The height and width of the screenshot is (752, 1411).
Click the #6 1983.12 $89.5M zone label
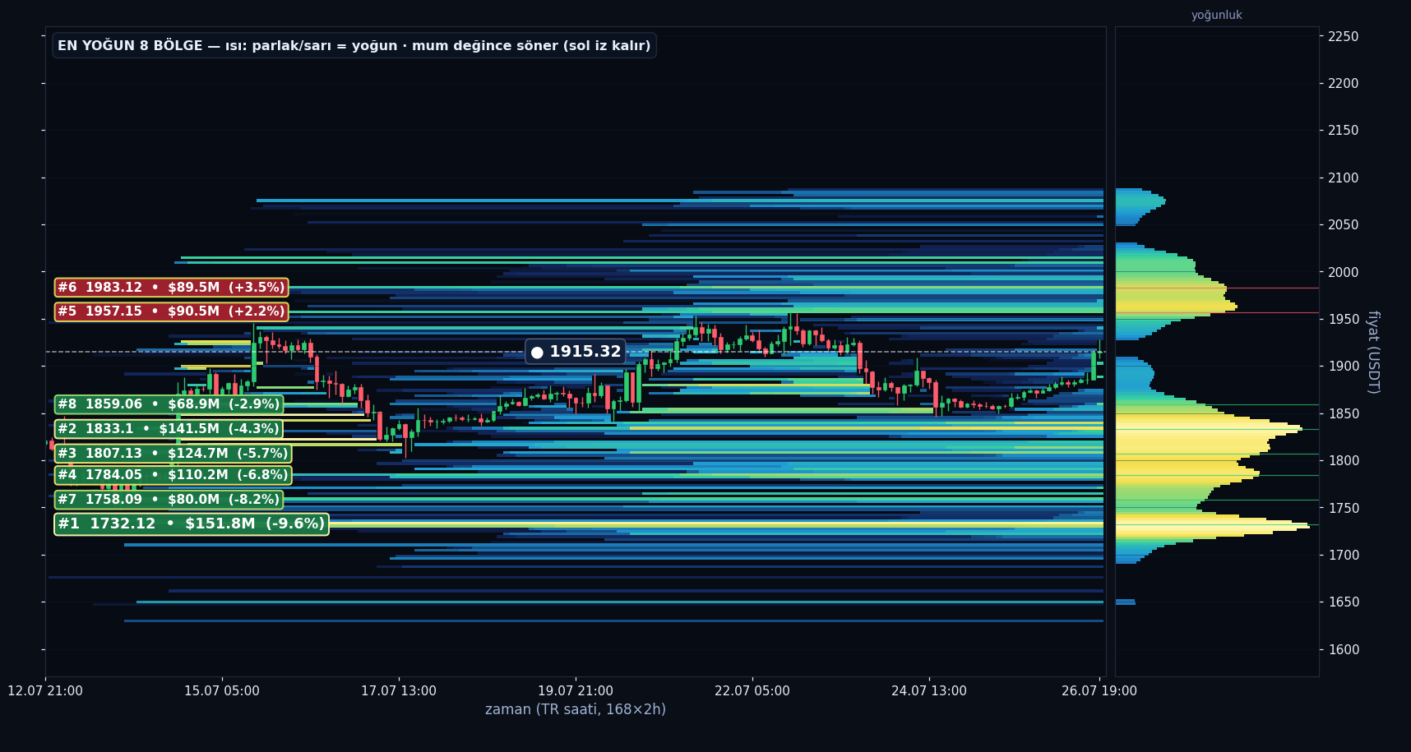click(x=171, y=288)
